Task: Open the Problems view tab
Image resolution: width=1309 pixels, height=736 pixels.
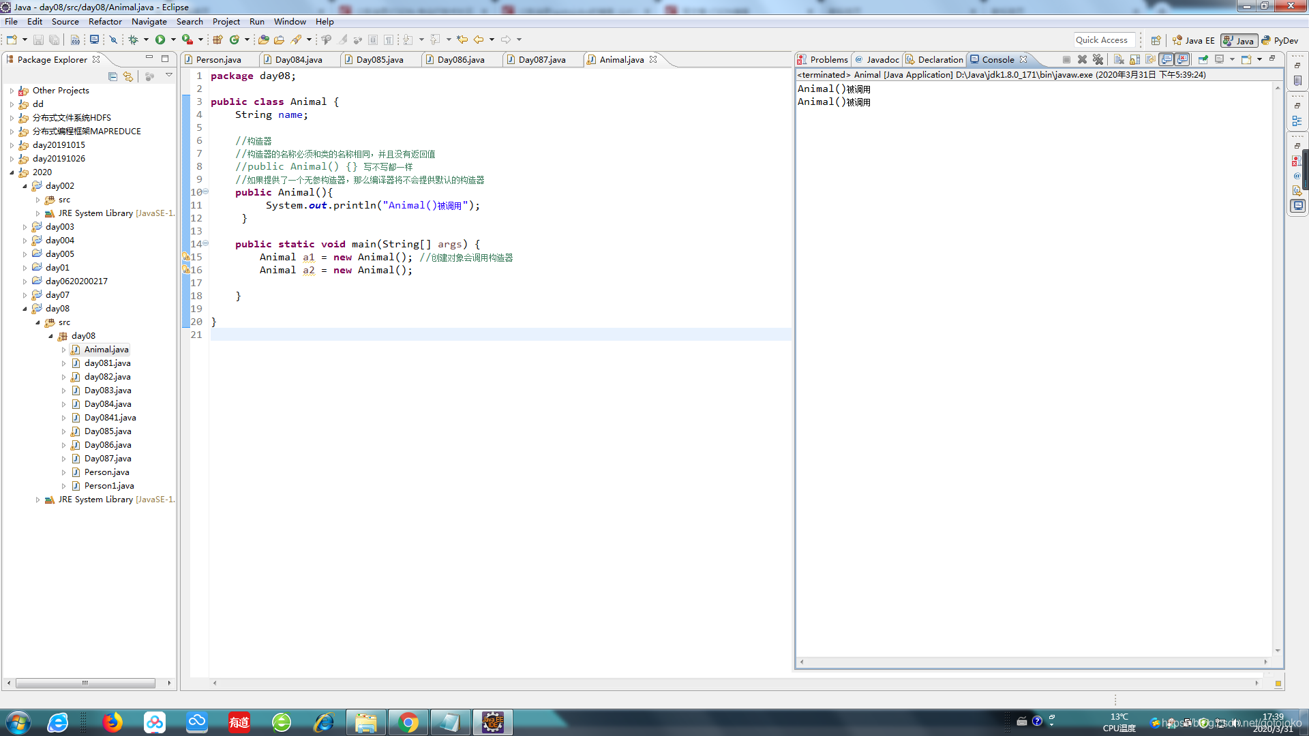Action: pyautogui.click(x=828, y=59)
